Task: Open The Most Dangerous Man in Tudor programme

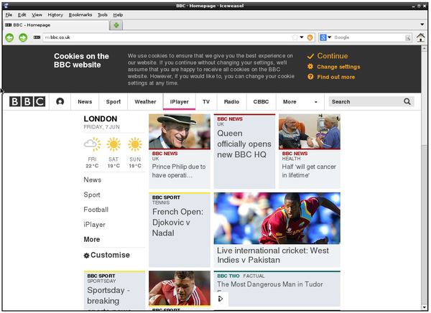Action: click(270, 284)
